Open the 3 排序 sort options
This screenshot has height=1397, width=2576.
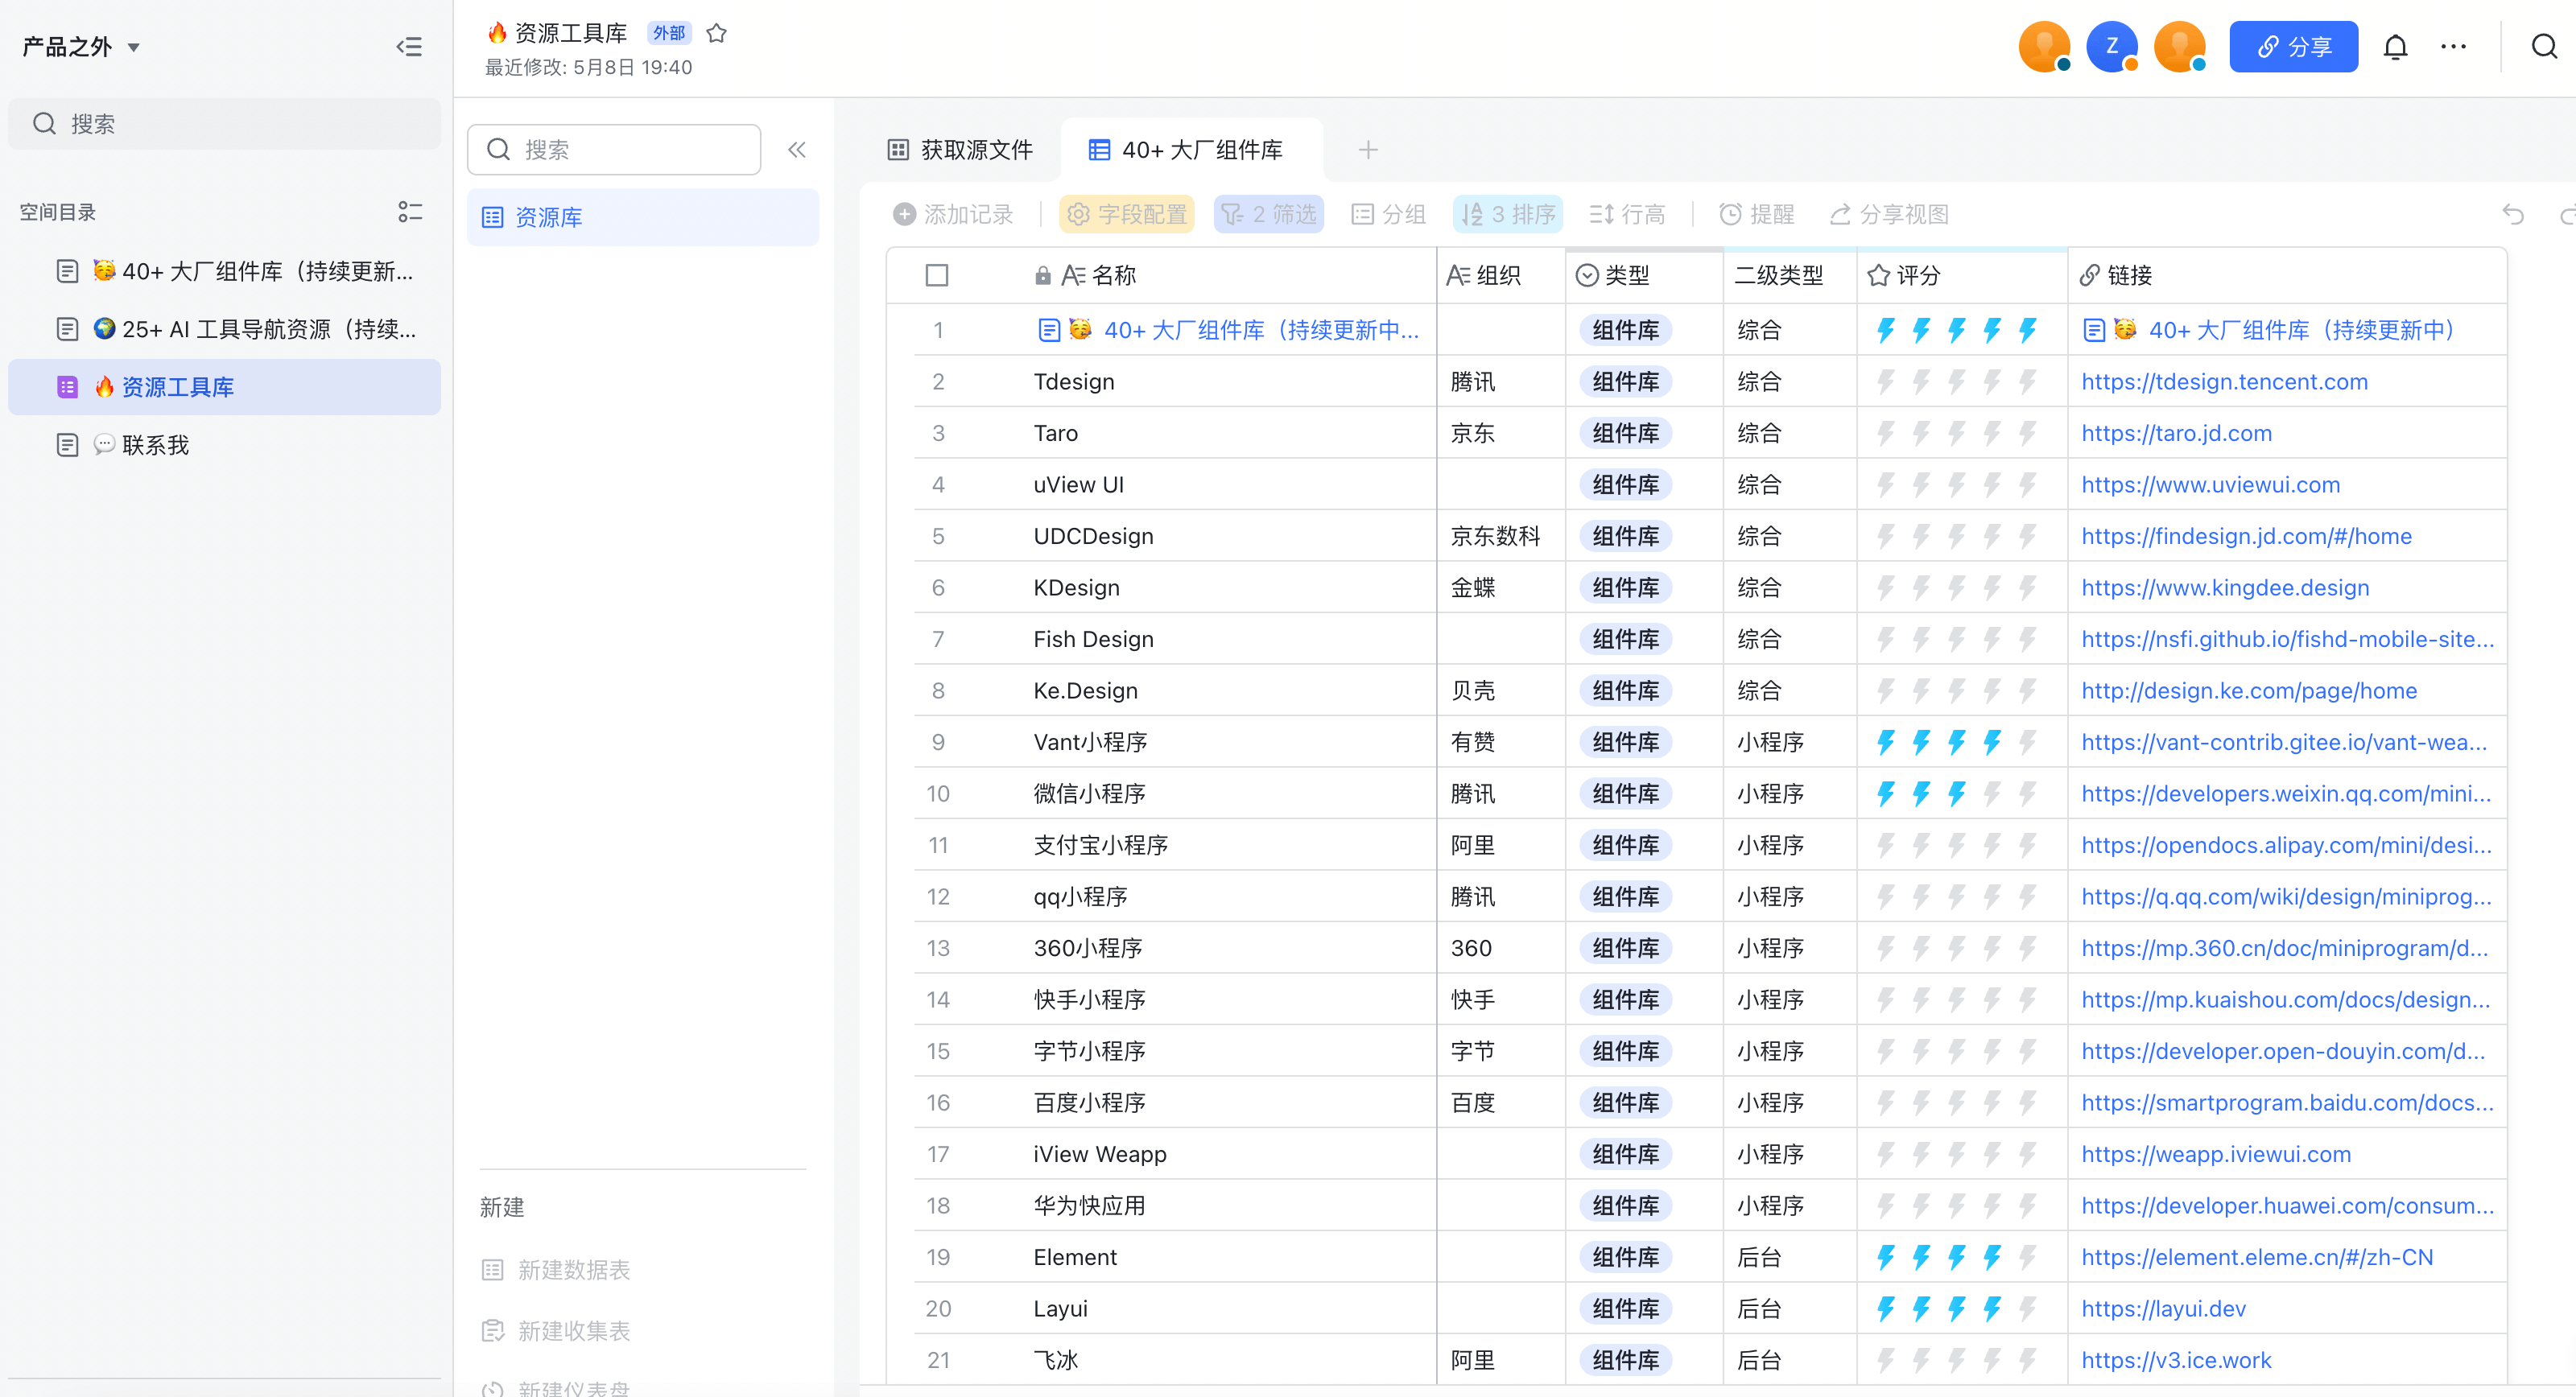tap(1508, 214)
